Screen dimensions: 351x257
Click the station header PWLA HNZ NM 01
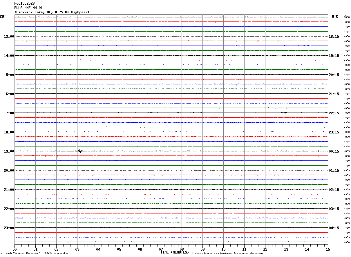[28, 8]
